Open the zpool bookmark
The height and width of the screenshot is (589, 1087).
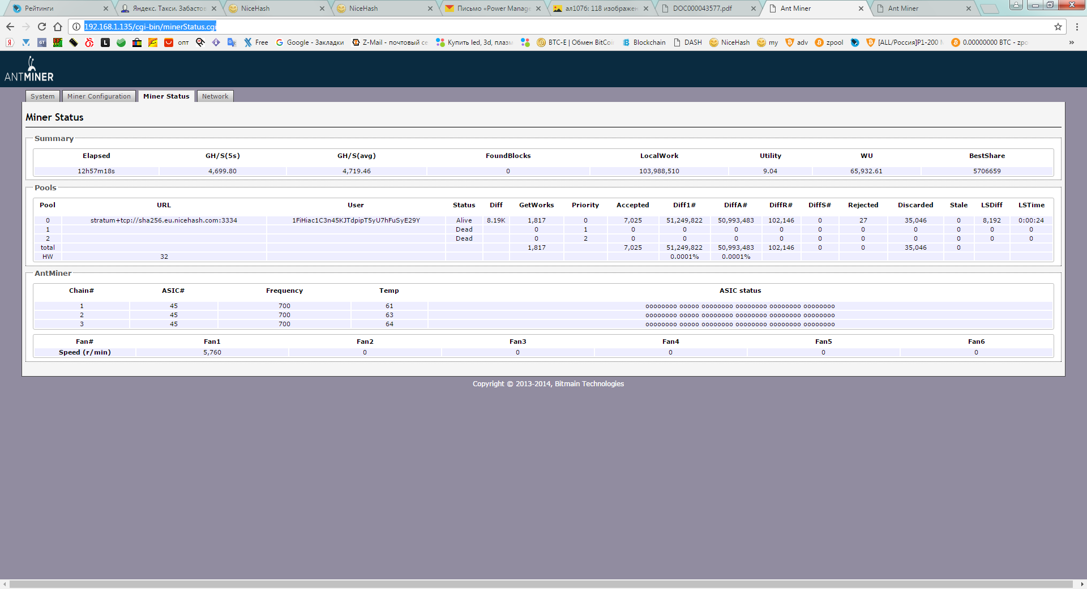829,42
